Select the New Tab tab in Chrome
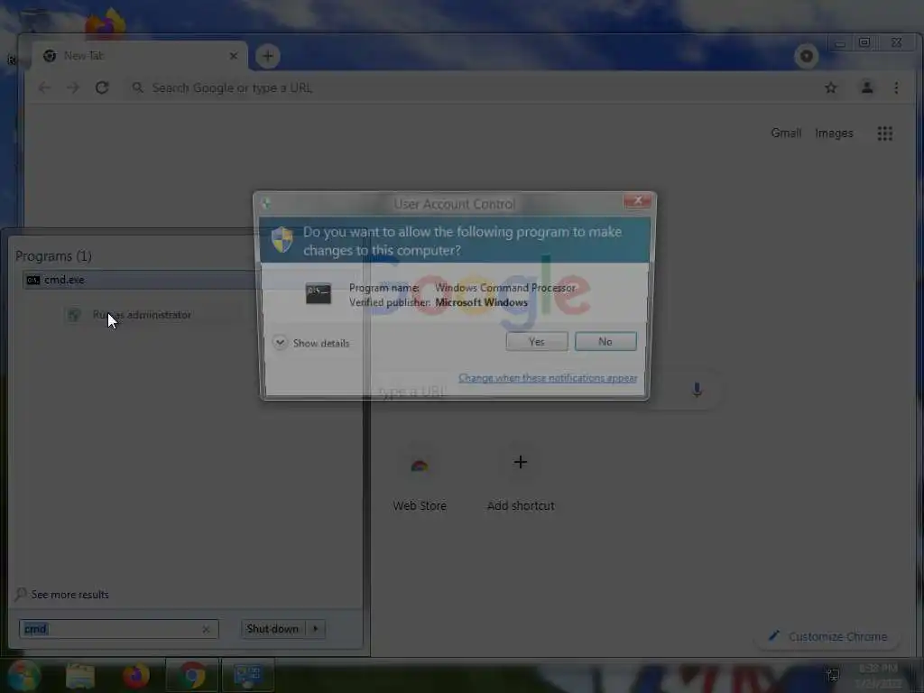924x693 pixels. [139, 56]
